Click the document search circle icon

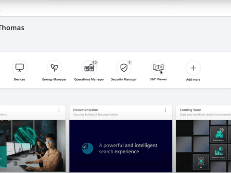click(88, 148)
